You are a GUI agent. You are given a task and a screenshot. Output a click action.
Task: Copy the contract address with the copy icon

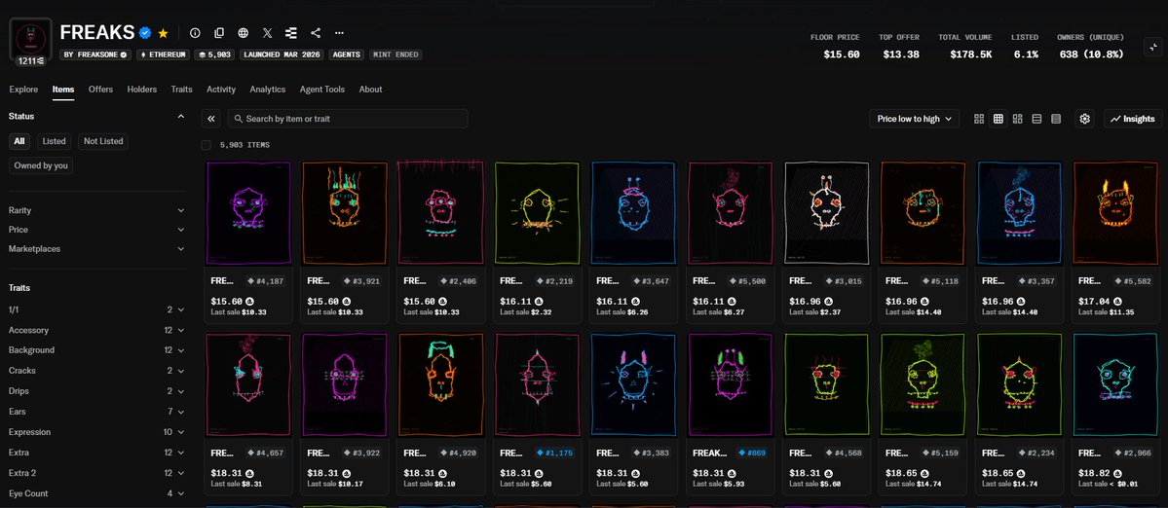[219, 33]
